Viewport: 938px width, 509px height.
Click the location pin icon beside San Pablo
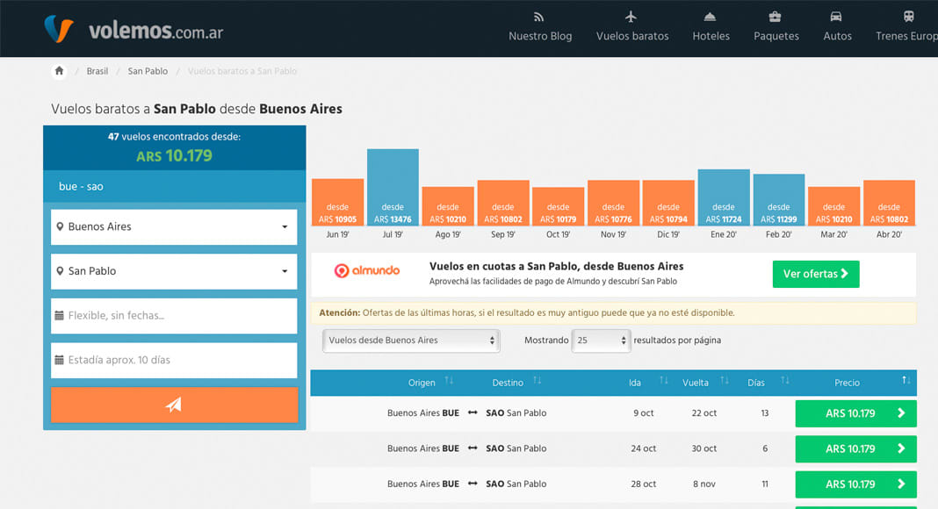click(60, 271)
